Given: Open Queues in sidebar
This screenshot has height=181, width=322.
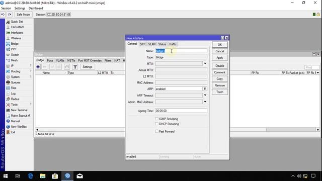Looking at the screenshot, I should 16,82.
